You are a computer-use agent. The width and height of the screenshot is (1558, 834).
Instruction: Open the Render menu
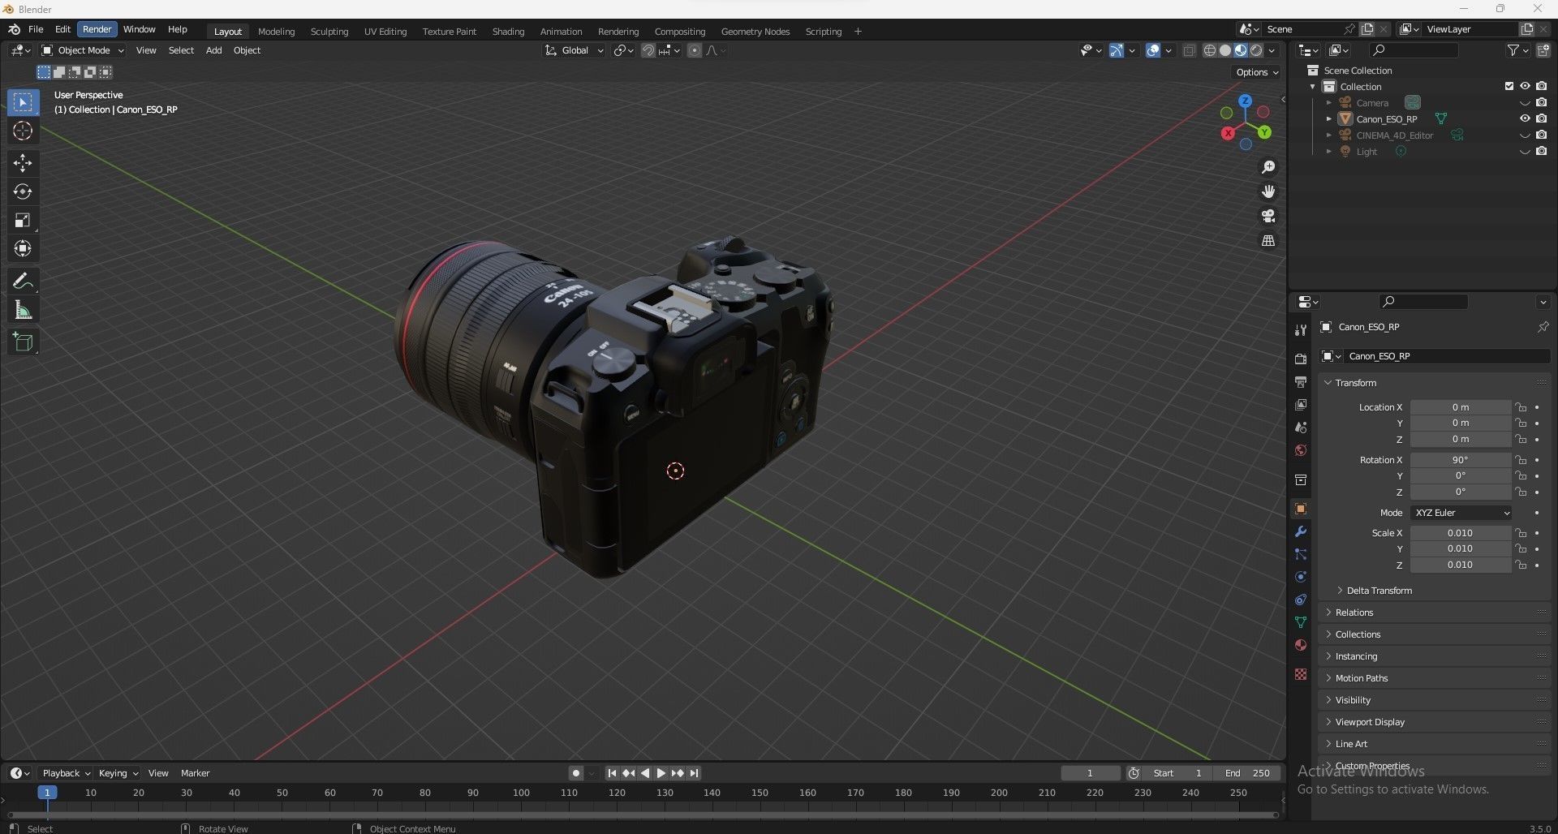point(97,29)
